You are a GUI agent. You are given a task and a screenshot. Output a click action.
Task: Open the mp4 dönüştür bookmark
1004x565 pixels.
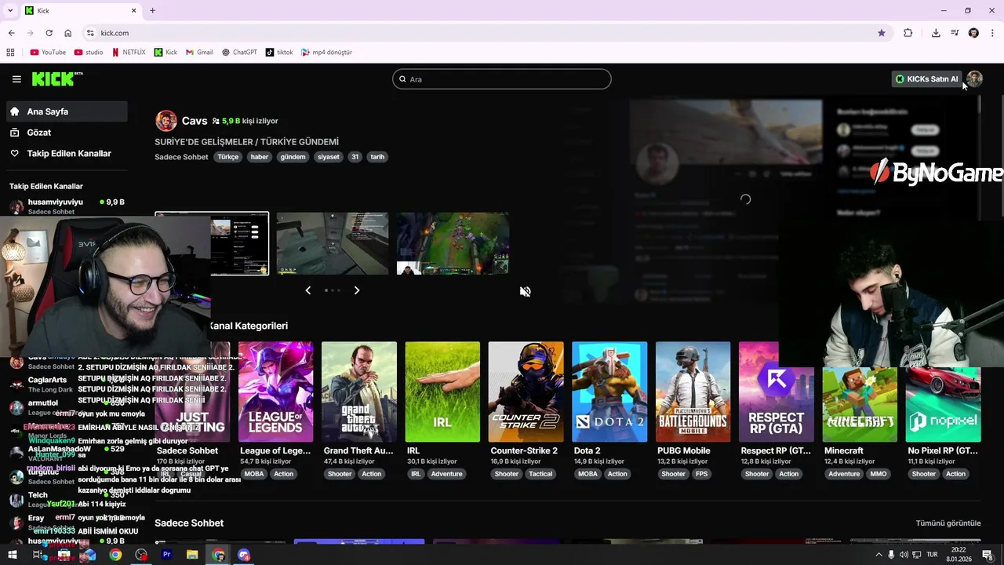(326, 53)
